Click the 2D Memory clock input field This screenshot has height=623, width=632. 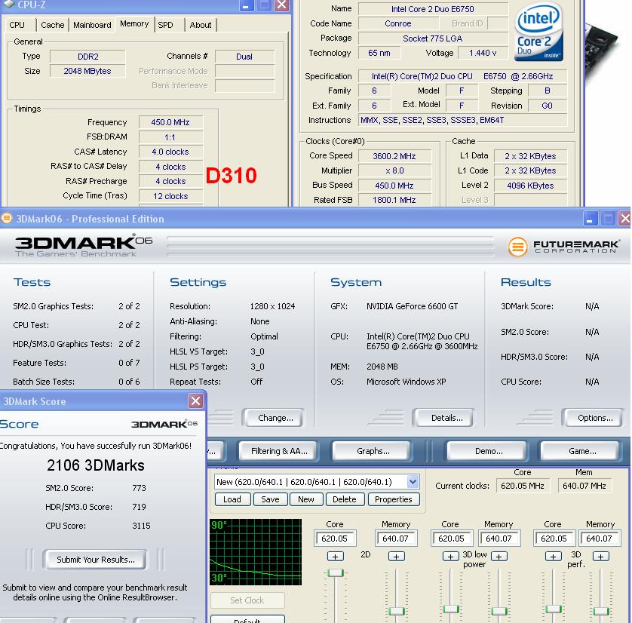(x=396, y=539)
